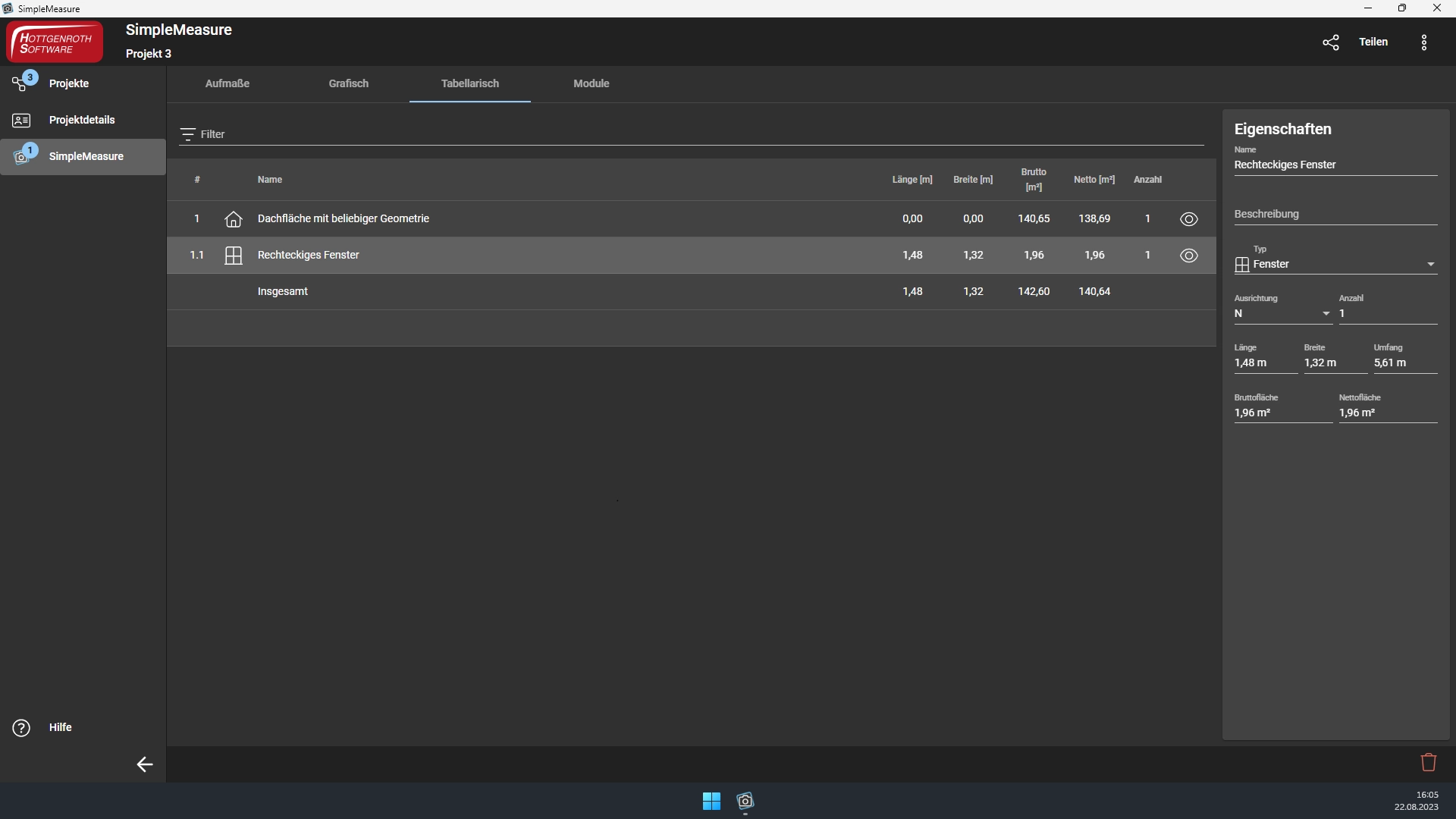Toggle visibility of Rechteckiges Fenster row
The height and width of the screenshot is (819, 1456).
(1188, 256)
